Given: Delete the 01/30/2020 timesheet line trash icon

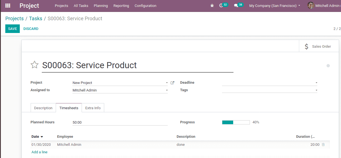Looking at the screenshot, I should tap(323, 144).
